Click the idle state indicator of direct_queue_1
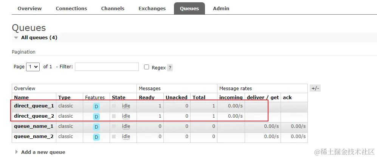This screenshot has height=158, width=377. pos(126,106)
